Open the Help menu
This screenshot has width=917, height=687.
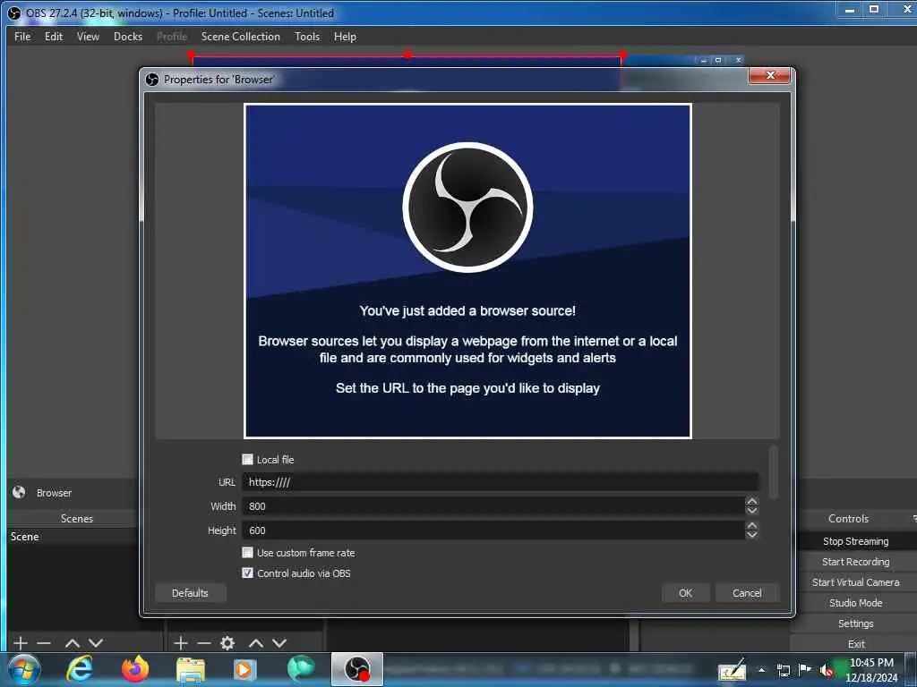pyautogui.click(x=345, y=36)
